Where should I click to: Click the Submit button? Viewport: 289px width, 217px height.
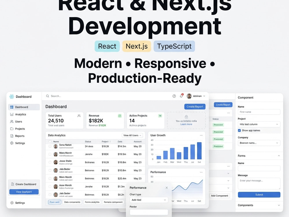(259, 195)
